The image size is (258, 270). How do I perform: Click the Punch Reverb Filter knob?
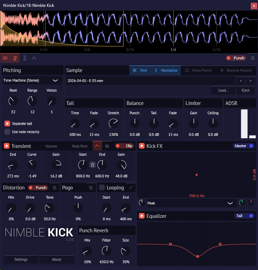point(106,251)
